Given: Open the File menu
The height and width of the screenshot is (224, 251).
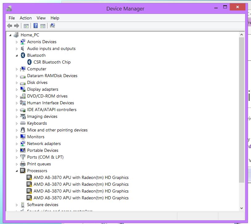Looking at the screenshot, I should point(11,18).
